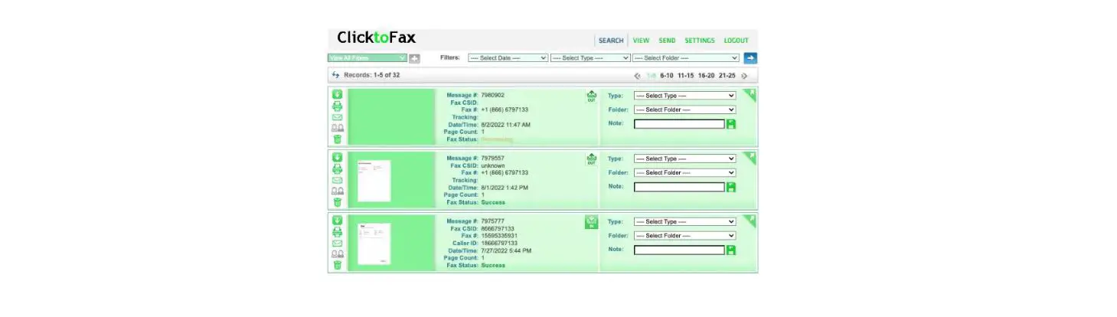Add a new filter with the plus button

pos(414,58)
